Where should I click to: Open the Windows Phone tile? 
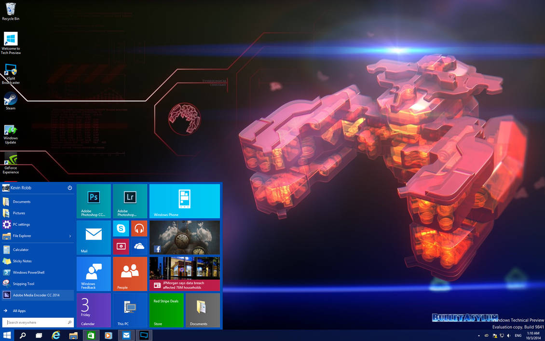(x=184, y=201)
